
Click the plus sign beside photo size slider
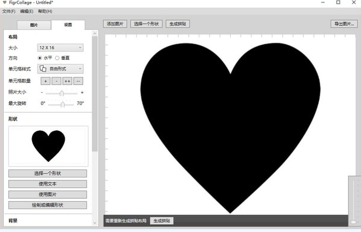pyautogui.click(x=82, y=93)
